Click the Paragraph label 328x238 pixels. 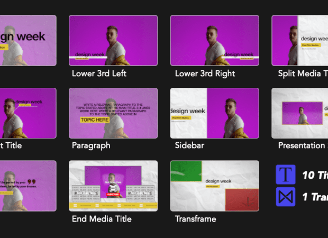pos(91,145)
